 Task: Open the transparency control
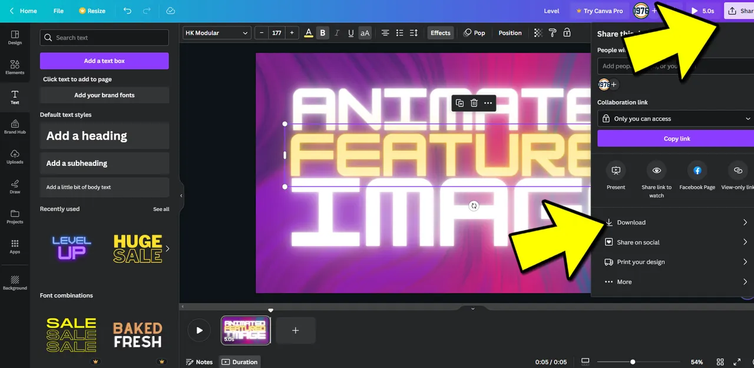click(538, 33)
